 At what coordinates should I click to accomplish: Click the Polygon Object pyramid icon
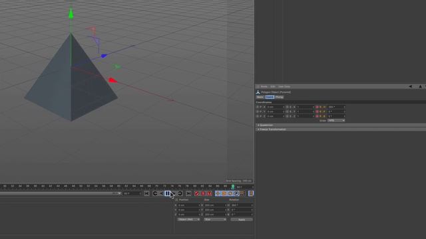tap(258, 92)
